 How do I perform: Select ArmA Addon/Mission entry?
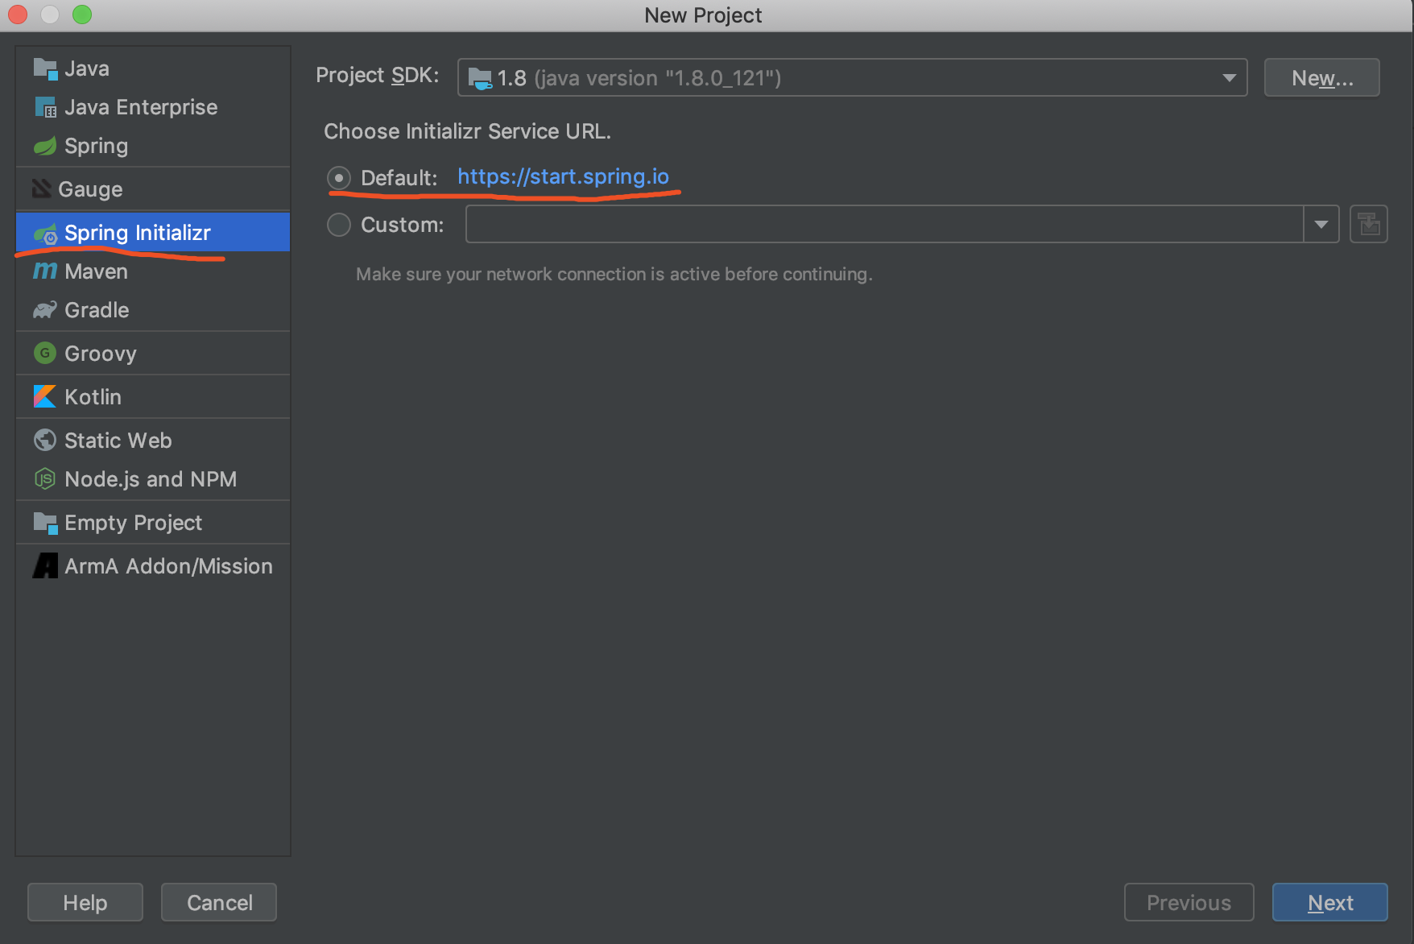pos(153,566)
